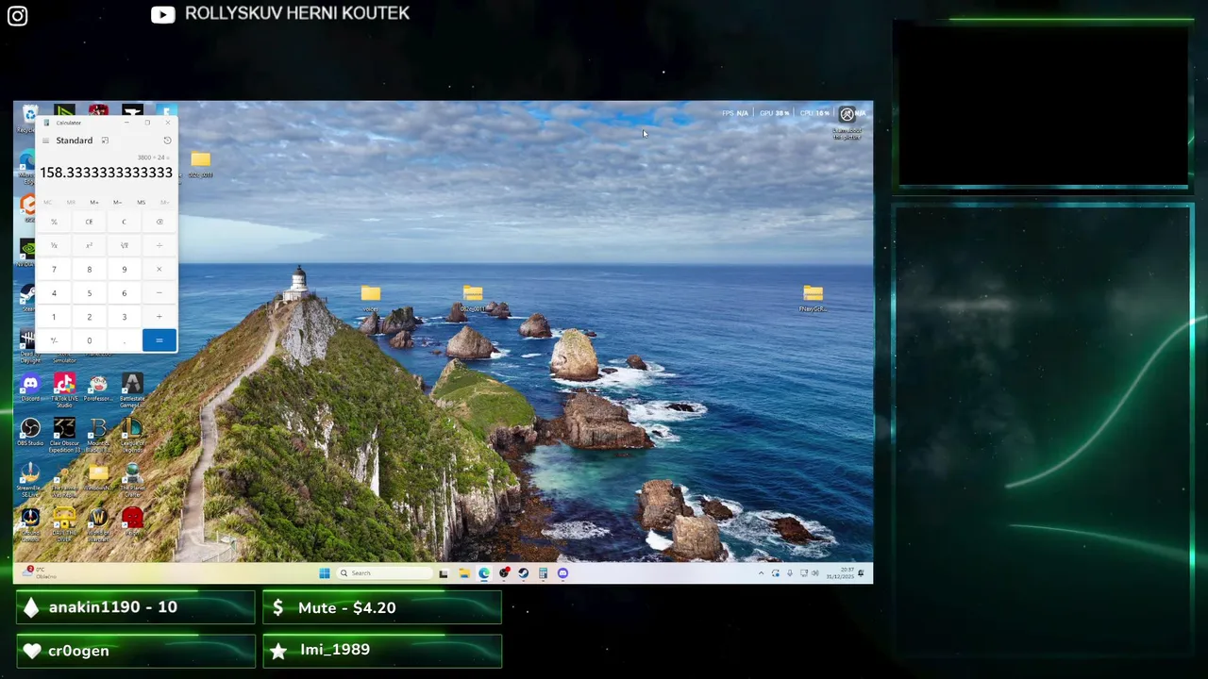Click the reciprocal 1/x key

point(54,245)
